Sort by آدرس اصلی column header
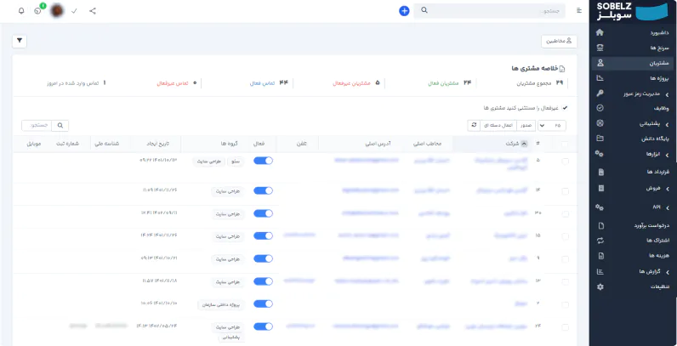Image resolution: width=677 pixels, height=346 pixels. pos(376,144)
